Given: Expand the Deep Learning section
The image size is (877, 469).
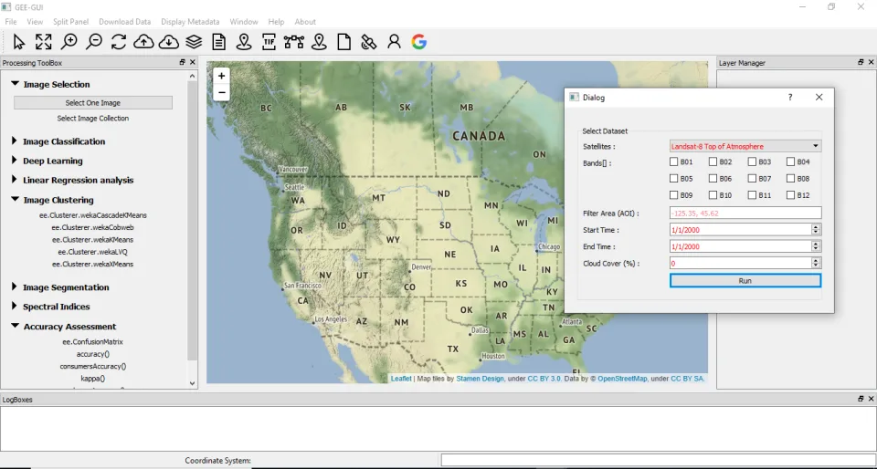Looking at the screenshot, I should [x=15, y=161].
